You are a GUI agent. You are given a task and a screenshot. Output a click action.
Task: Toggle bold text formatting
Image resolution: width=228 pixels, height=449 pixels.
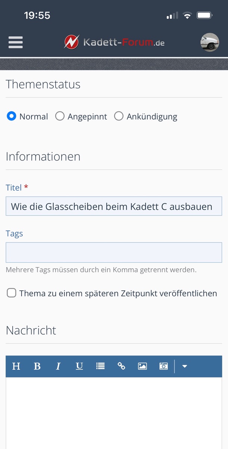(x=37, y=366)
